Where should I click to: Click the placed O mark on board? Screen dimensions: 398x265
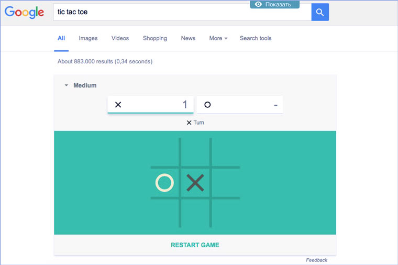tap(164, 182)
